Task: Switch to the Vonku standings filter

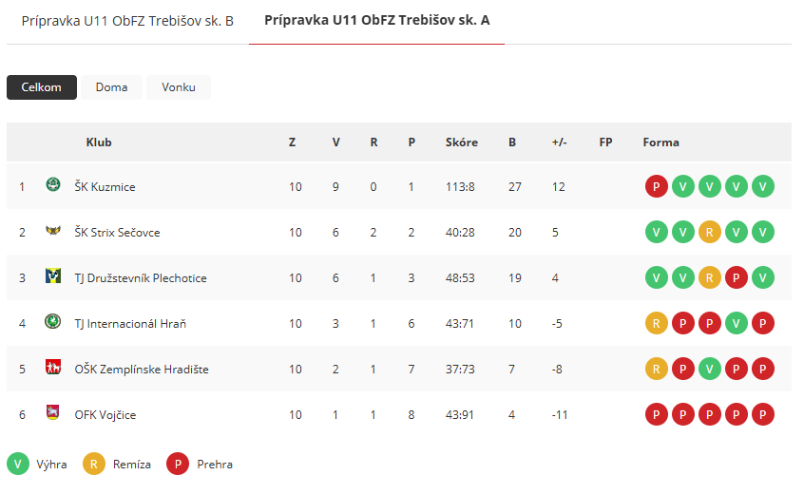Action: click(179, 87)
